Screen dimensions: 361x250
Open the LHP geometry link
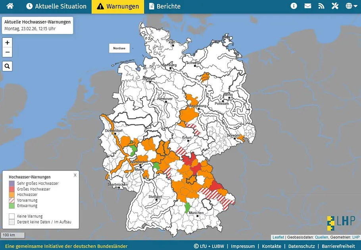(x=356, y=237)
